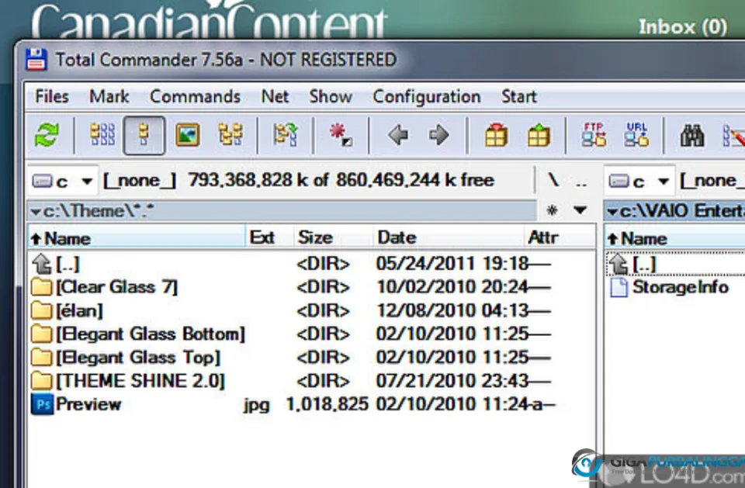Image resolution: width=745 pixels, height=488 pixels.
Task: Sort right panel by Name column
Action: click(674, 238)
